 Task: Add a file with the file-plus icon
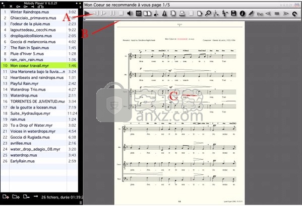(x=6, y=196)
